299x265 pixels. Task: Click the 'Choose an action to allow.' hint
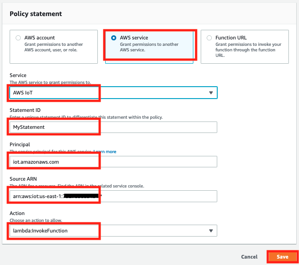pos(36,220)
